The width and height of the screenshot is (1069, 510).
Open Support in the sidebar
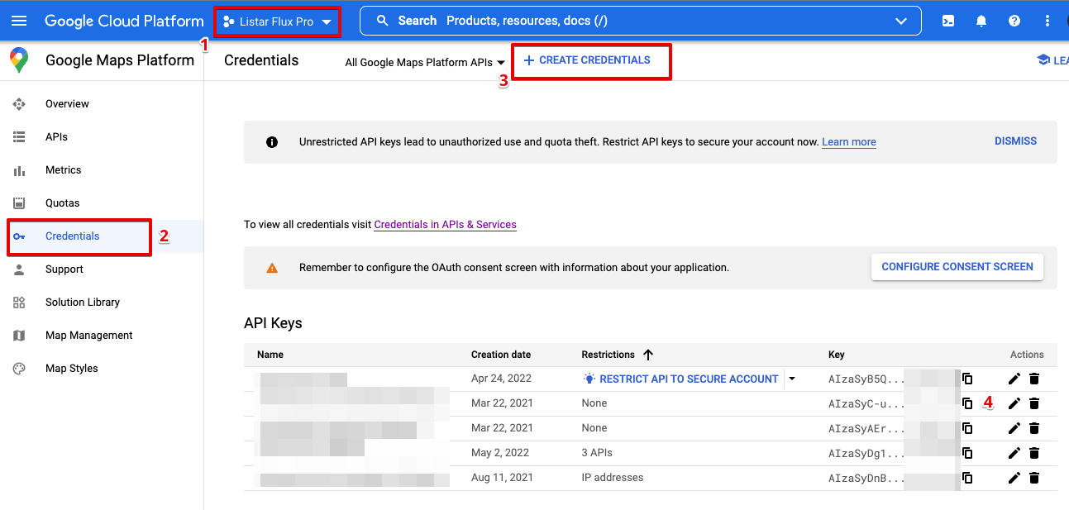click(x=102, y=269)
